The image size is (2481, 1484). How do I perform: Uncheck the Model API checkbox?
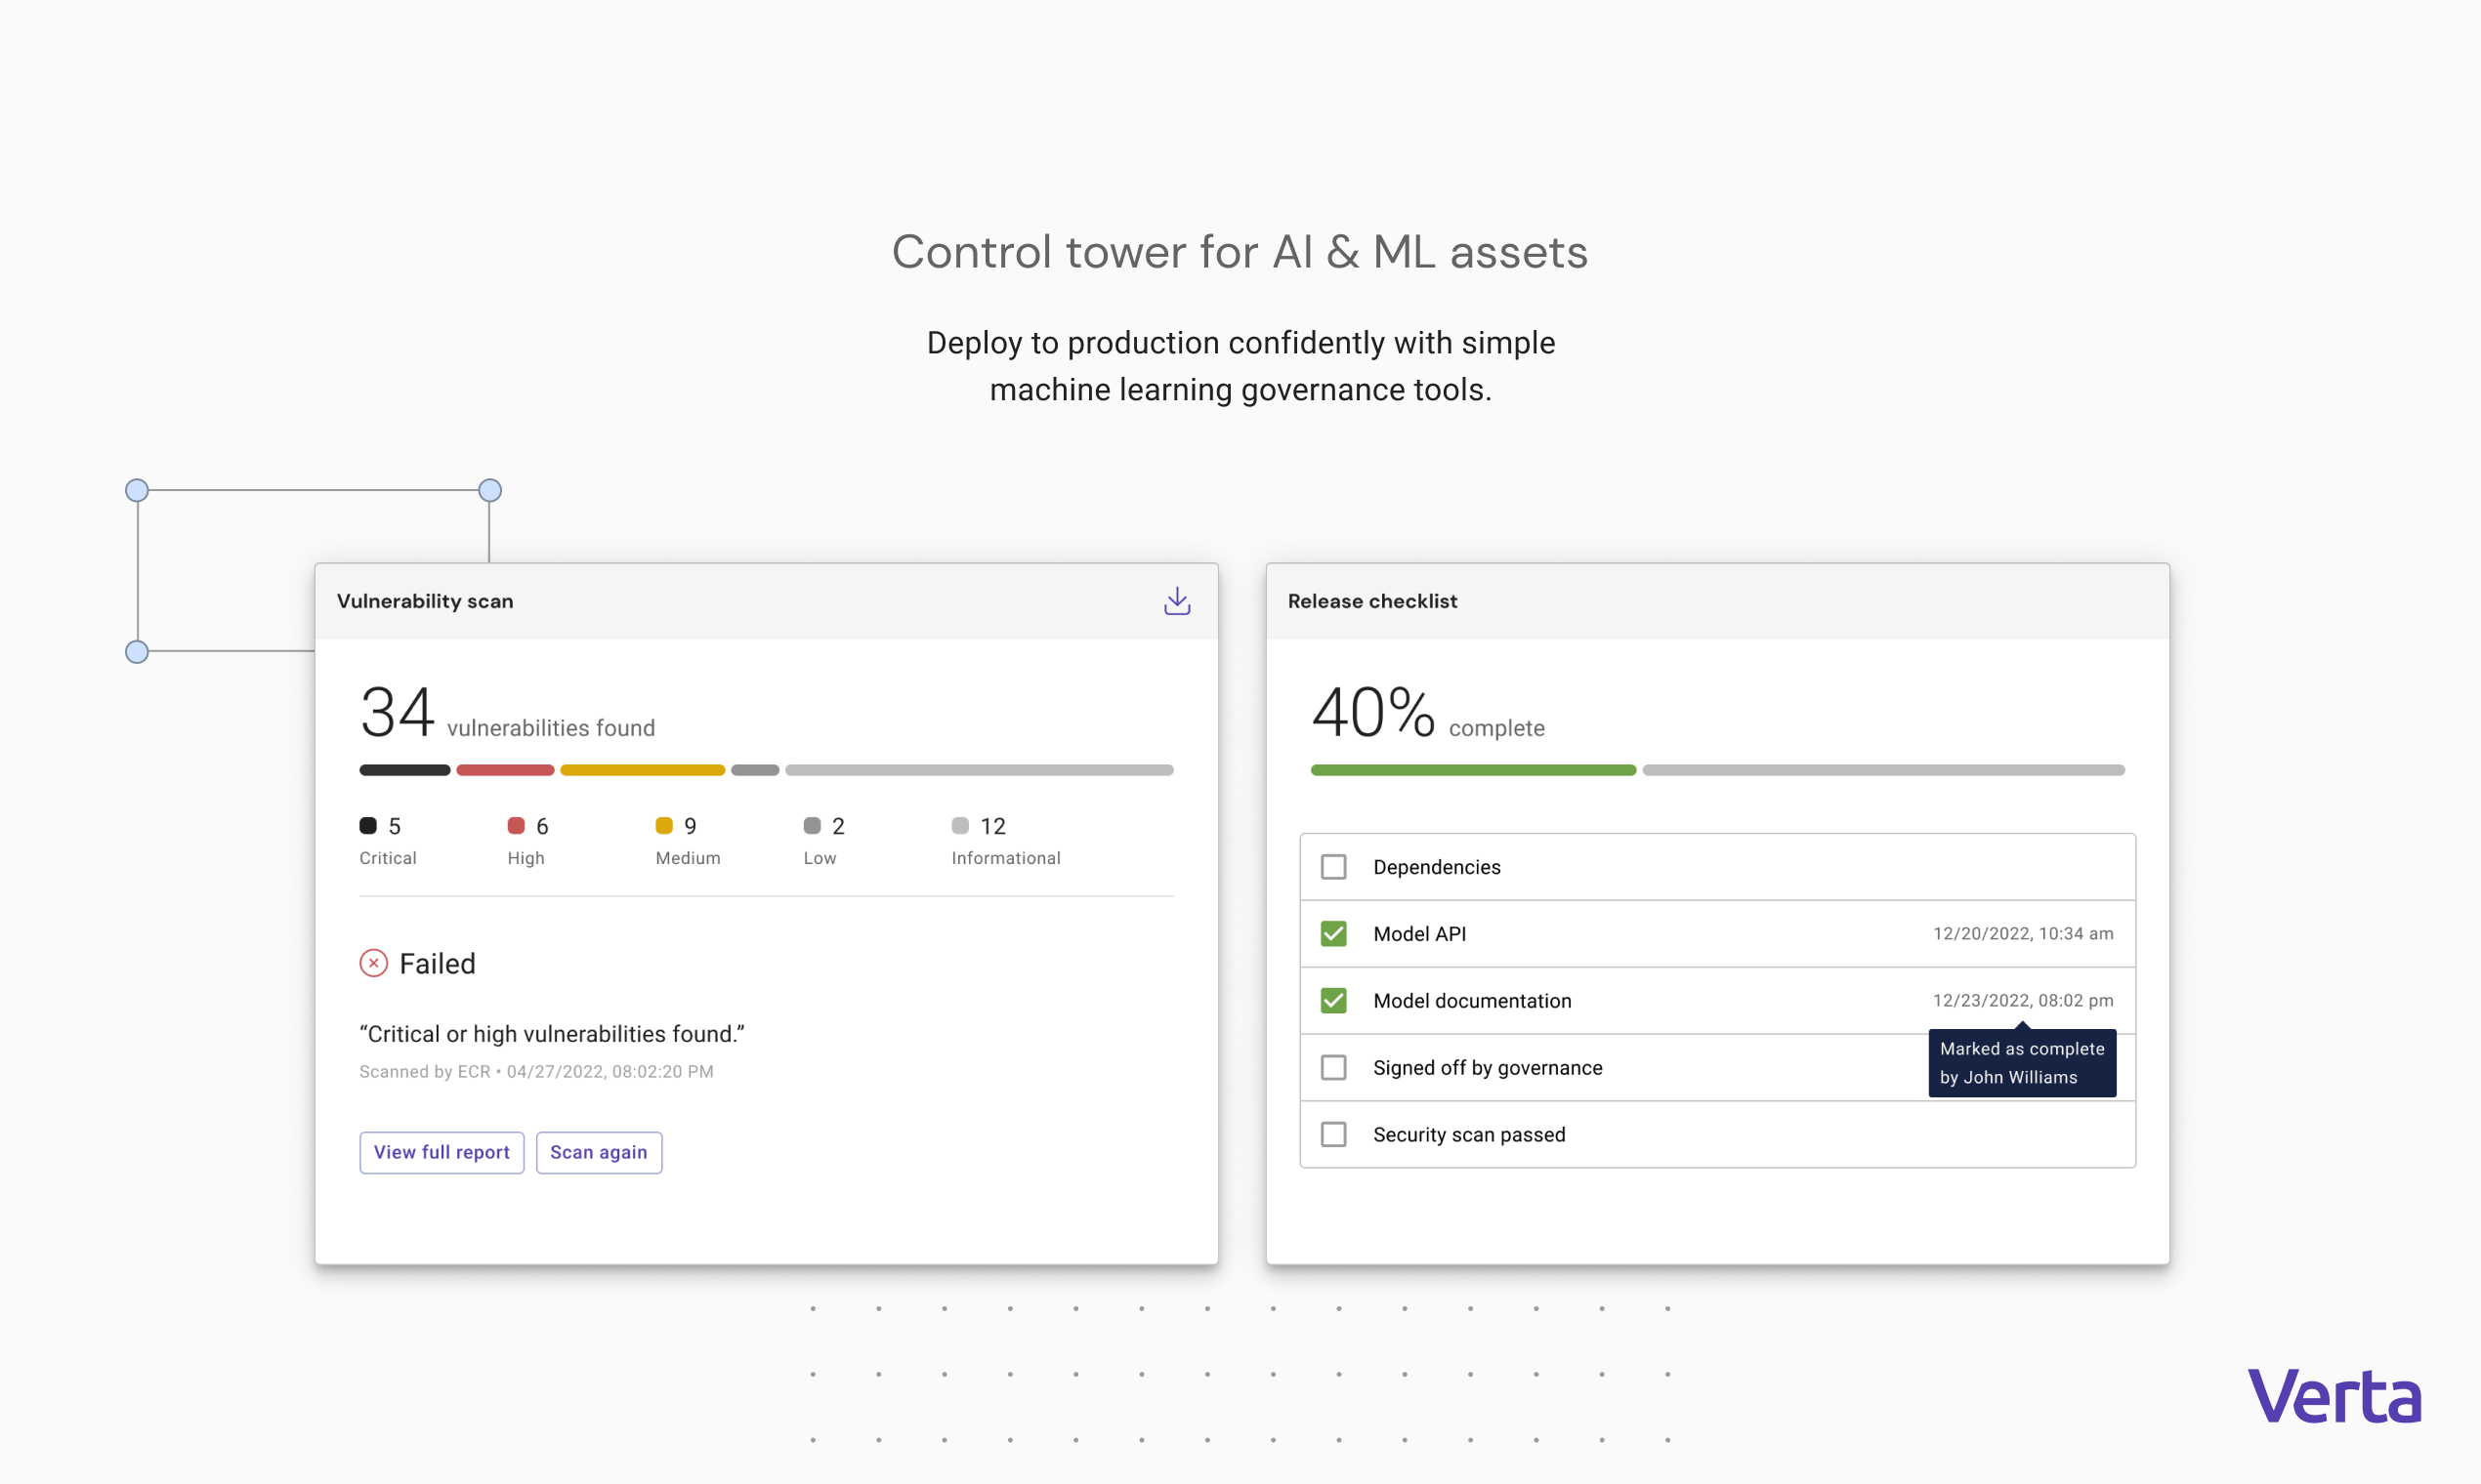coord(1332,933)
